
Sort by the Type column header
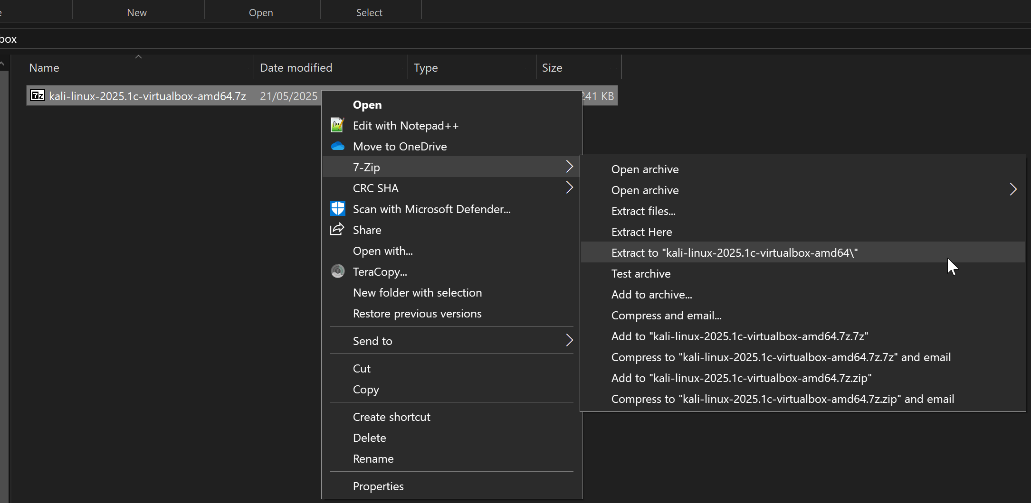426,68
